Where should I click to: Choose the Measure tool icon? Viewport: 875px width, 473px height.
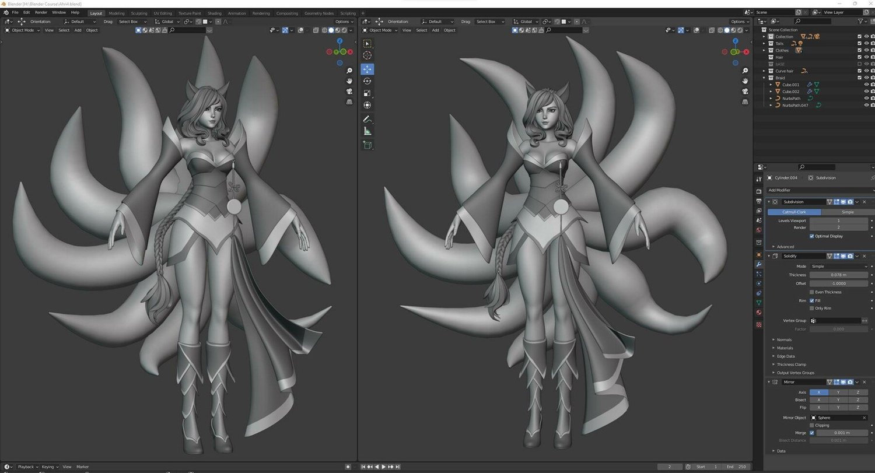point(367,131)
